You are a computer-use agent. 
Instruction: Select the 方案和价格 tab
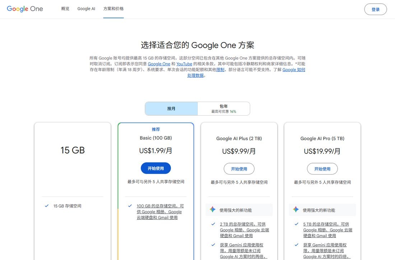[113, 9]
